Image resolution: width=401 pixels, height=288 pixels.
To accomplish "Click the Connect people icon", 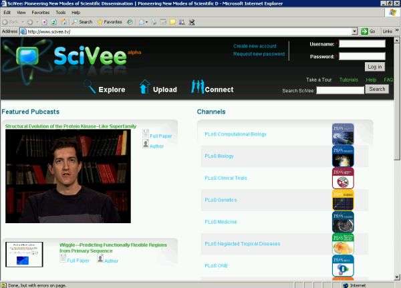I will tap(198, 87).
